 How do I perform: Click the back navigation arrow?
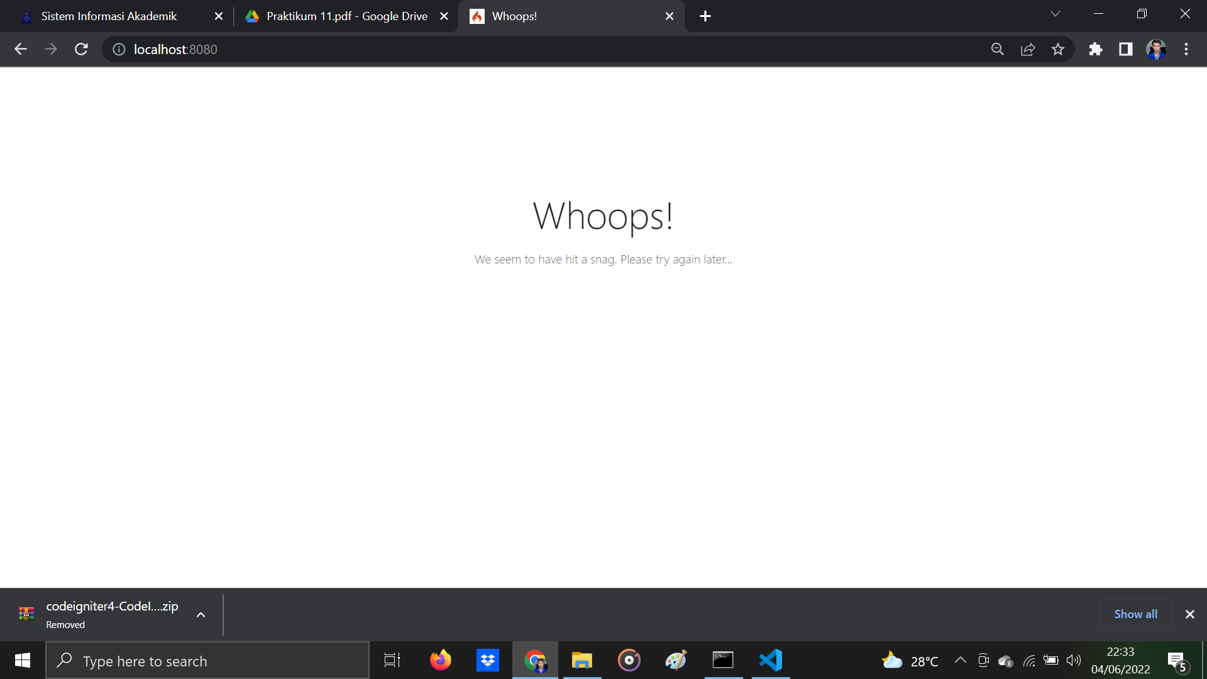tap(21, 49)
